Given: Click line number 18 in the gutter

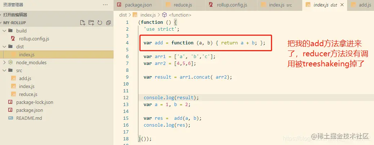Looking at the screenshot, I should 126,139.
